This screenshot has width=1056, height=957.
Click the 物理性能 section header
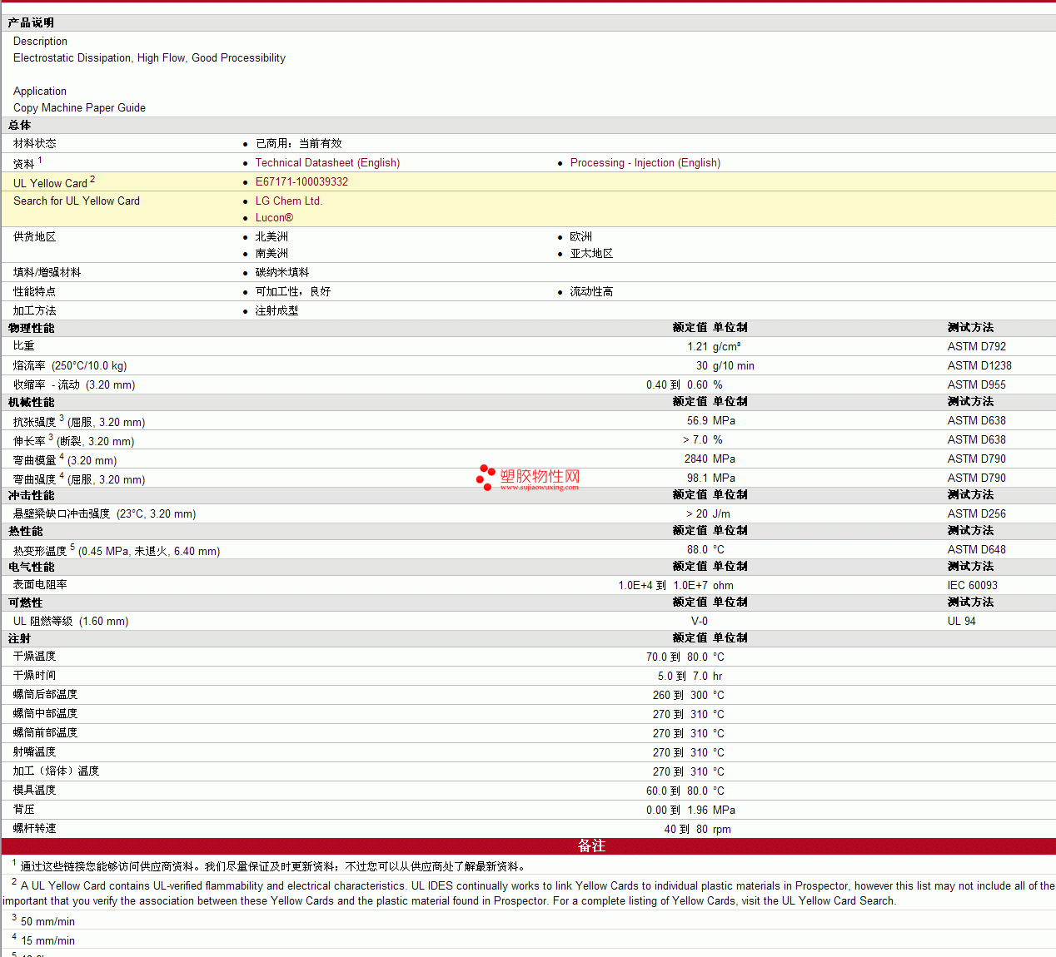point(32,329)
